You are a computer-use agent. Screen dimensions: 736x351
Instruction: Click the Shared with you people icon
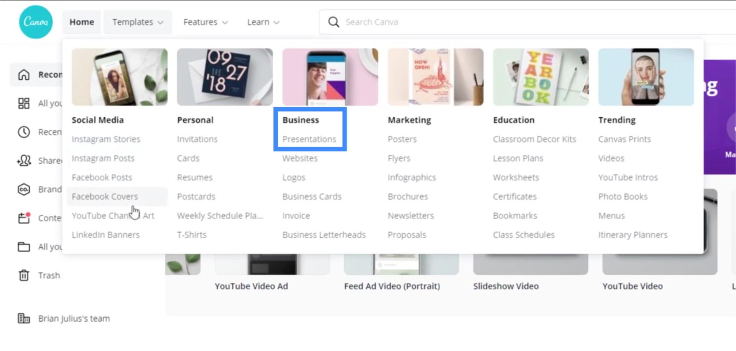[x=24, y=161]
